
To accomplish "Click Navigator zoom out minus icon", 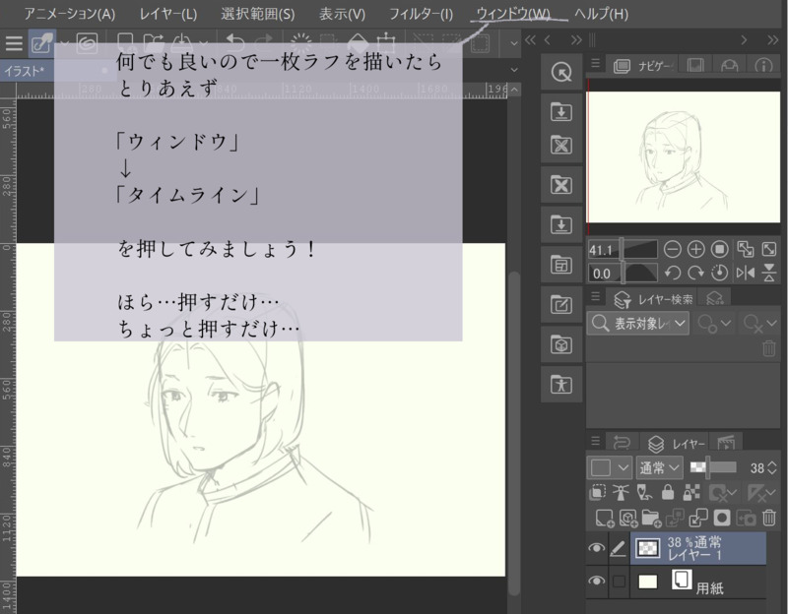I will (x=673, y=249).
